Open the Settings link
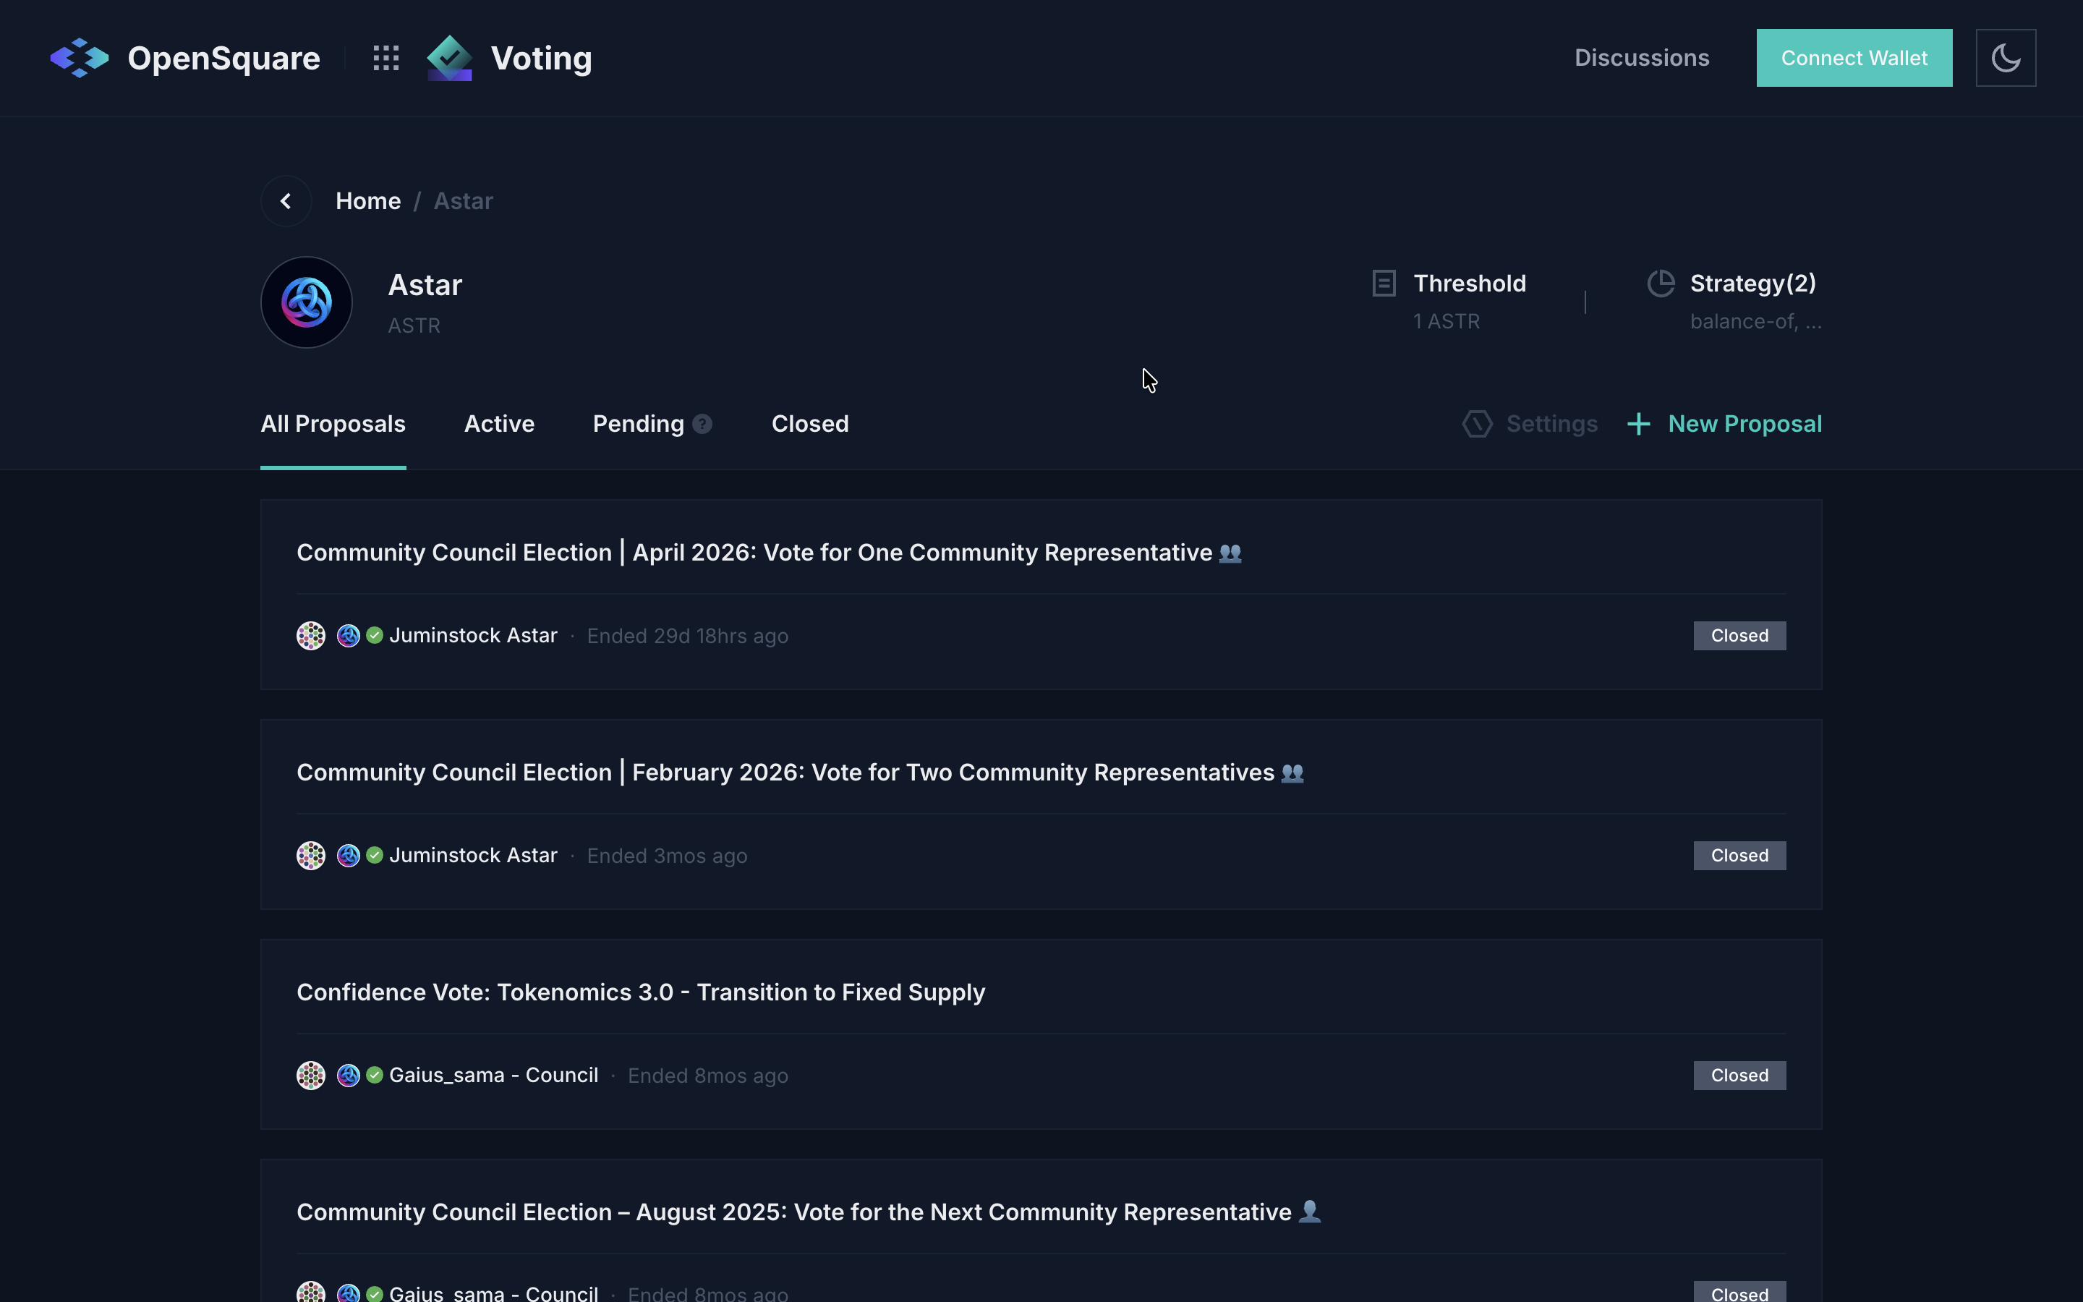2083x1302 pixels. click(x=1551, y=424)
